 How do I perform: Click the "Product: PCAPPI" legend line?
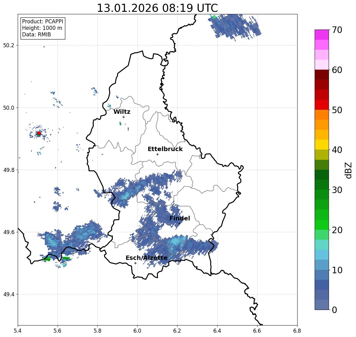[43, 21]
